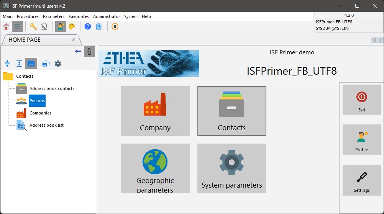Click the Address book list magnifier icon
The image size is (384, 214).
pyautogui.click(x=21, y=126)
